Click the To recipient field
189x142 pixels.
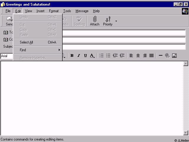point(124,33)
